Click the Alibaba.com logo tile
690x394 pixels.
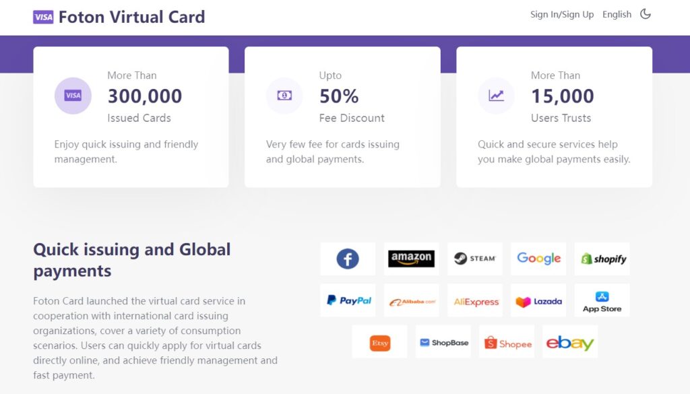pyautogui.click(x=411, y=300)
